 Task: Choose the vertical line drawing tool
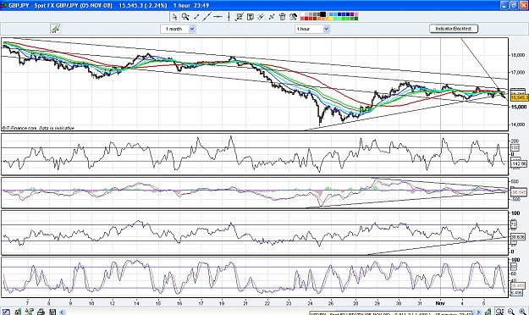[x=229, y=17]
